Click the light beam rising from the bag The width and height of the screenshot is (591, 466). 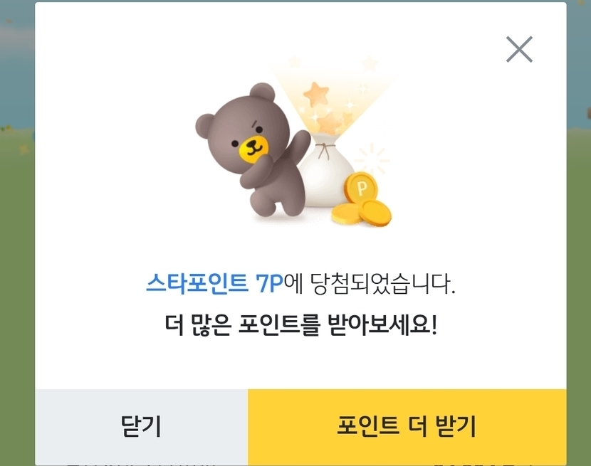point(332,98)
